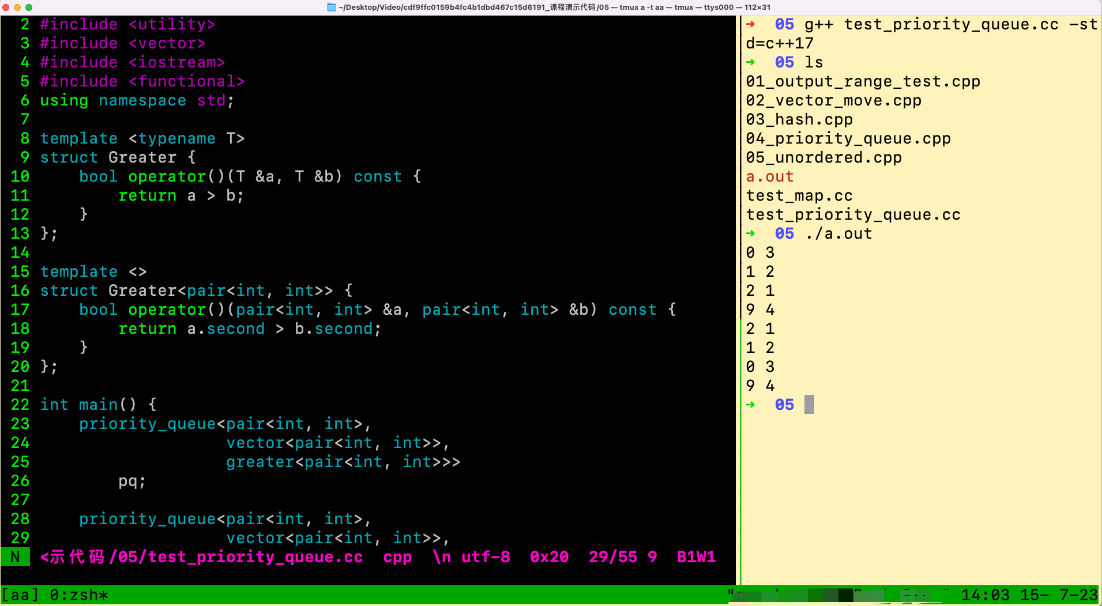Click 'test_map.cc' in ls output

[799, 195]
